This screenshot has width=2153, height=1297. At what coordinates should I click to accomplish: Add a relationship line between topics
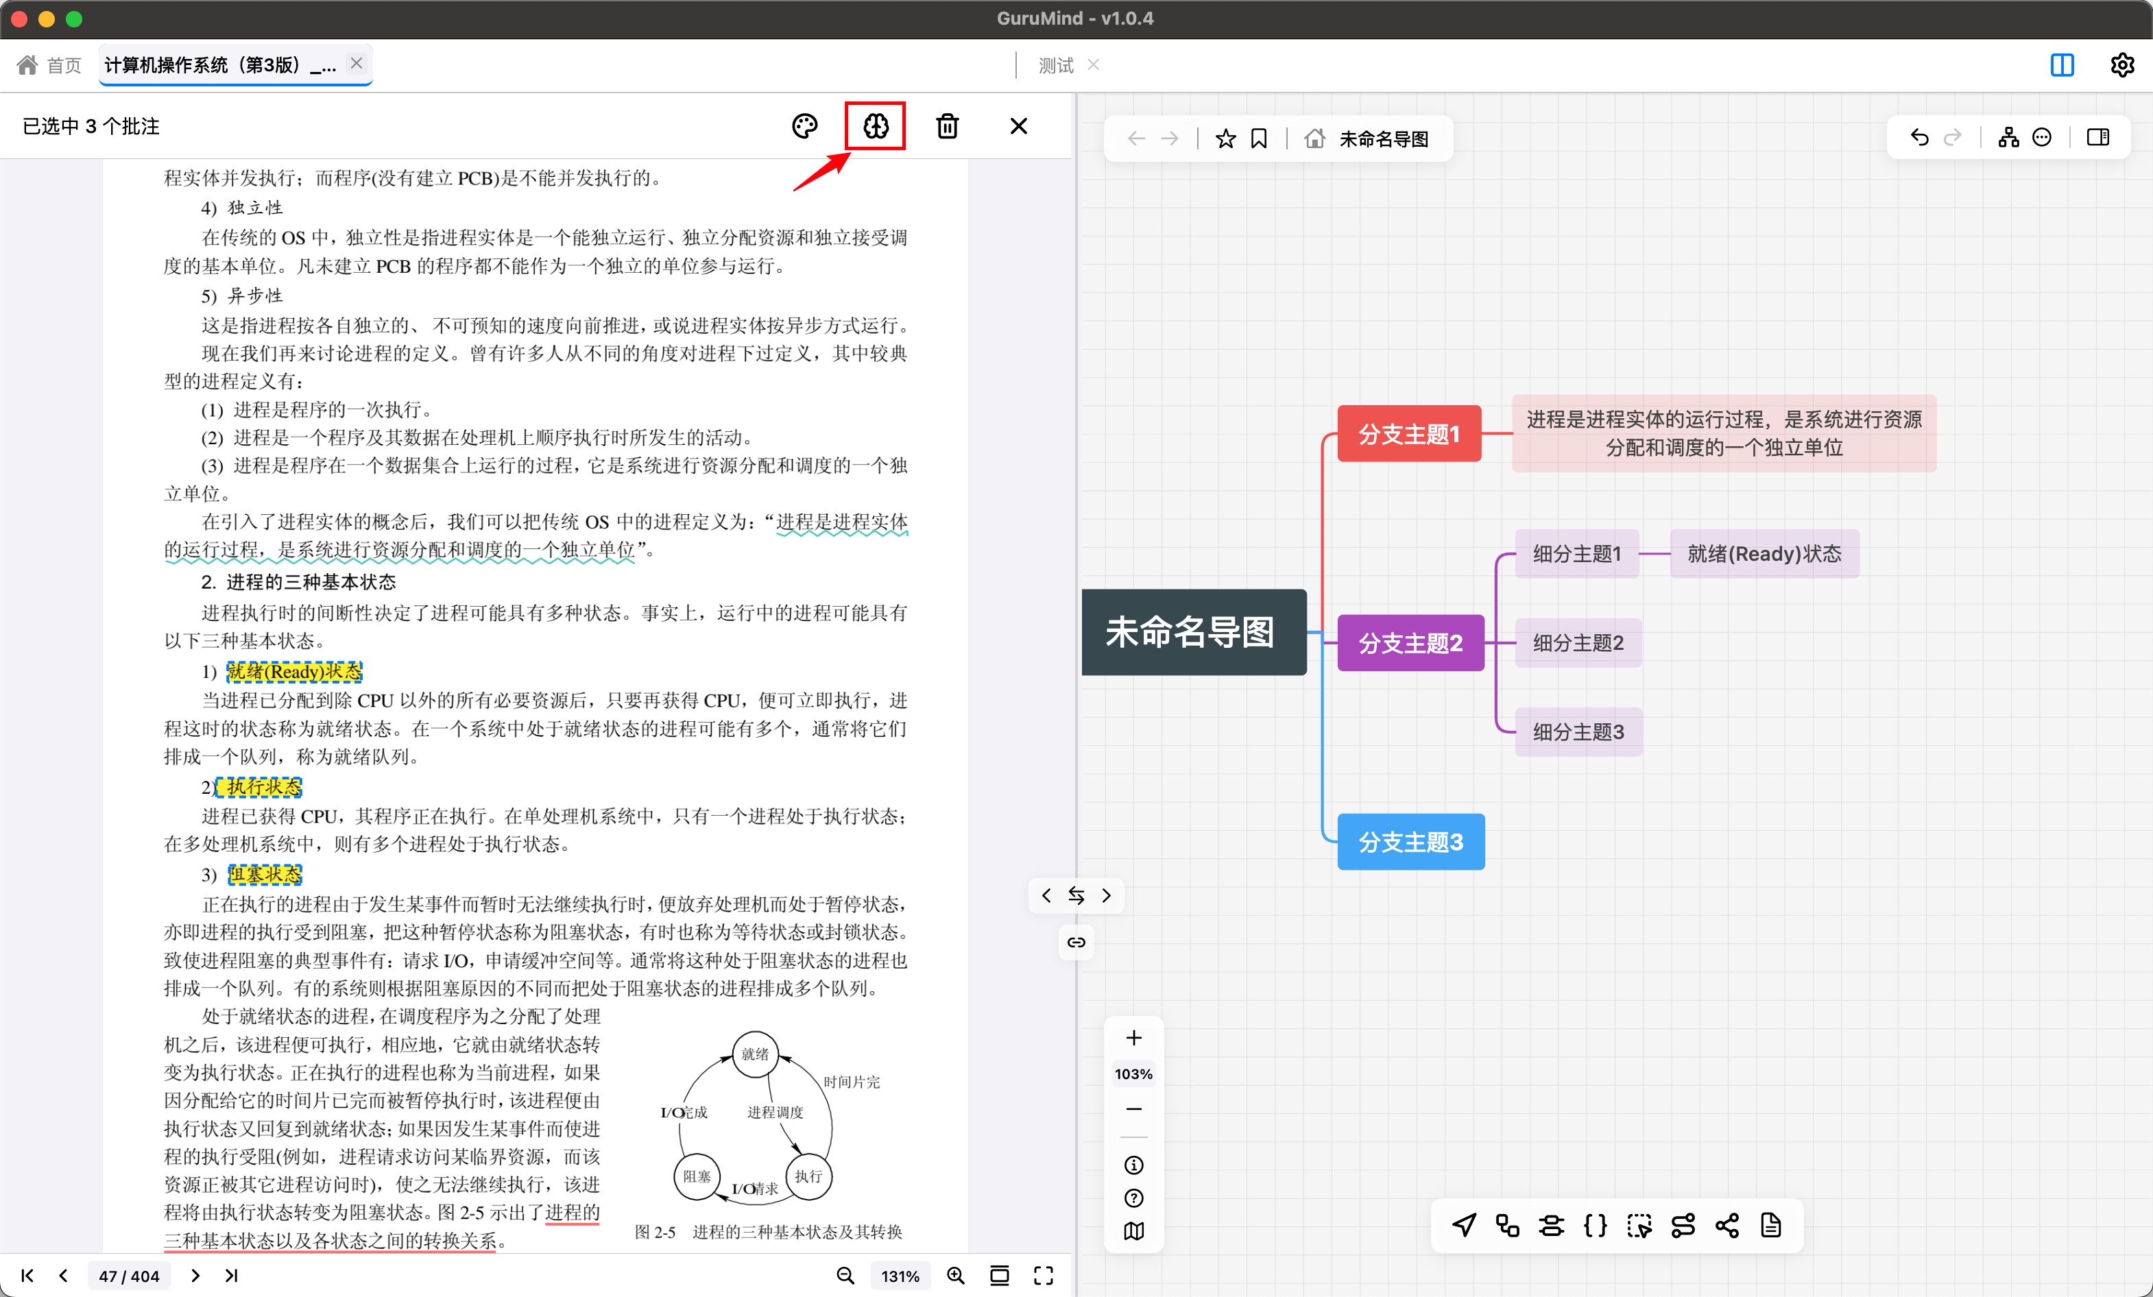tap(1684, 1226)
